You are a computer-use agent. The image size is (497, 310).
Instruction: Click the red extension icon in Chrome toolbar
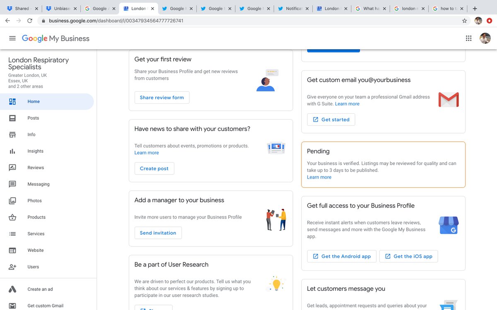pyautogui.click(x=489, y=20)
